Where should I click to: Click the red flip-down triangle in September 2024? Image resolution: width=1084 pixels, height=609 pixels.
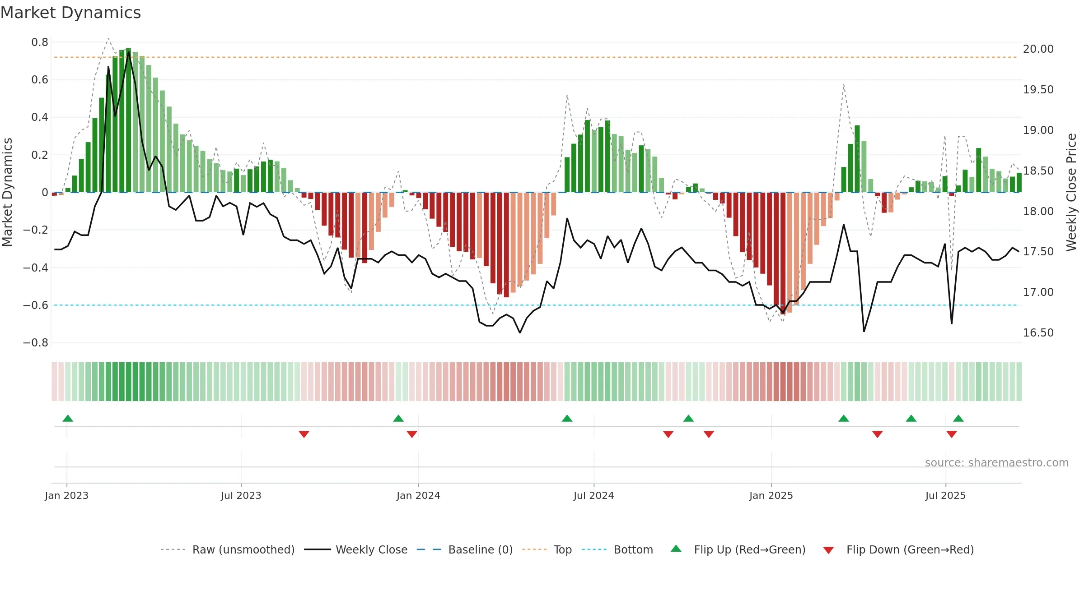pos(668,434)
